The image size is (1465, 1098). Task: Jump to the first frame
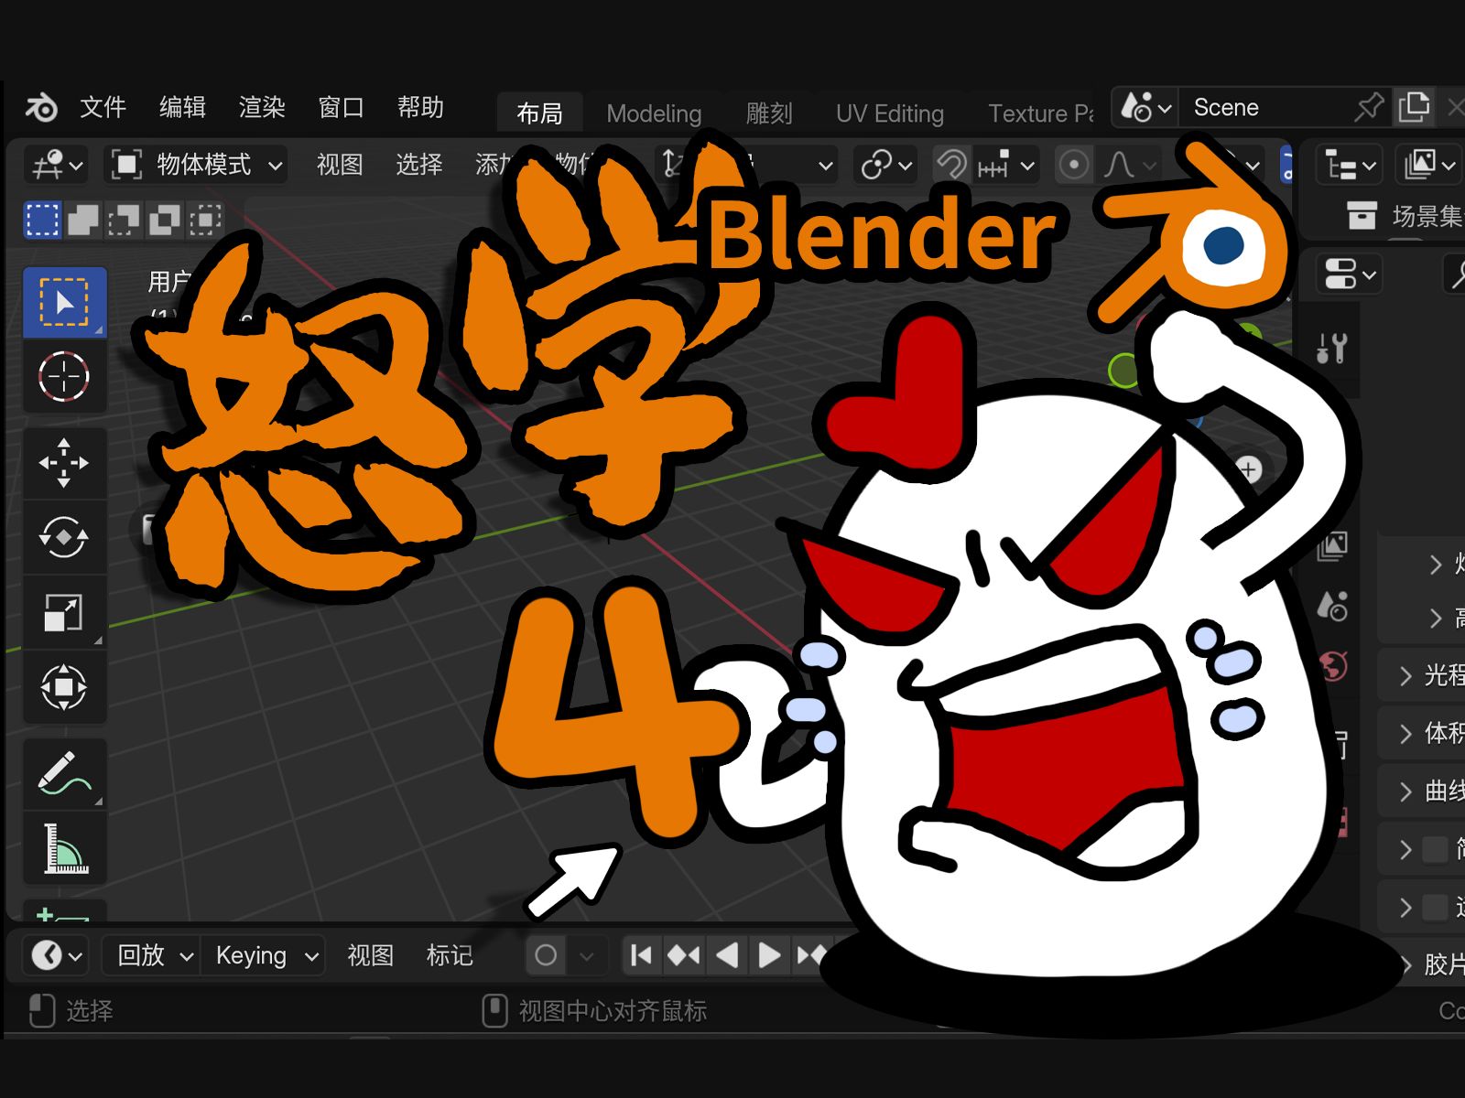(642, 956)
